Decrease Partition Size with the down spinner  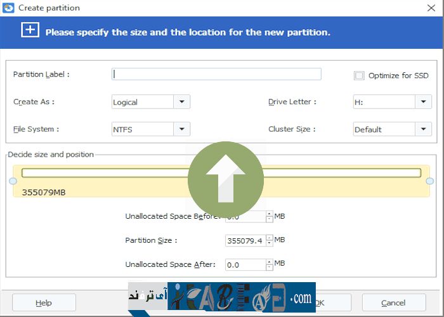270,243
